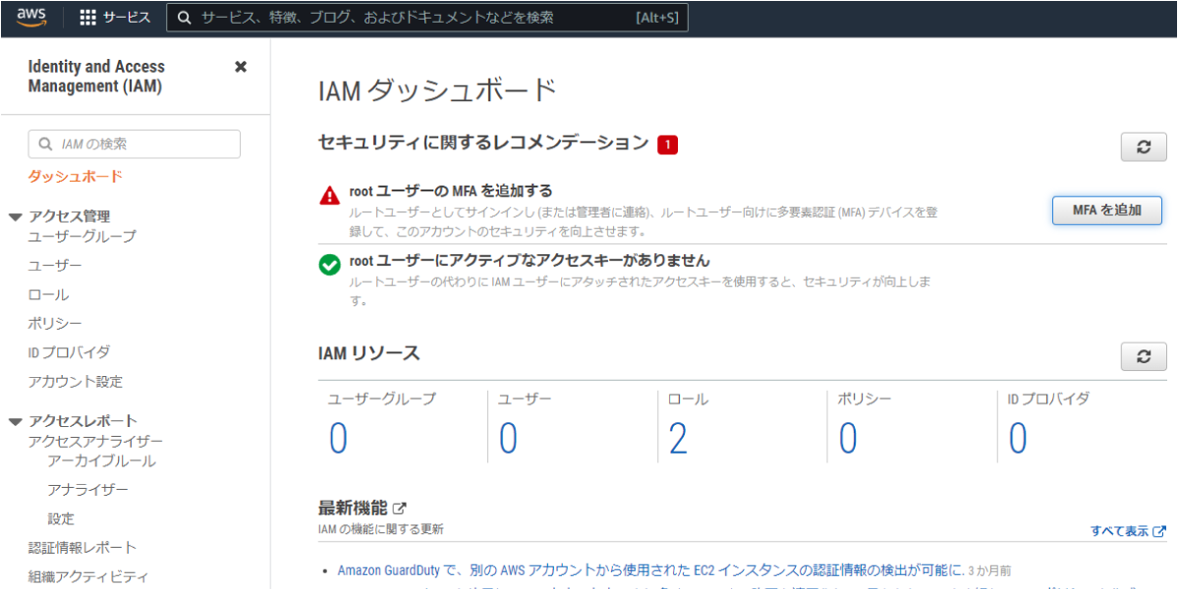Open ポリシー in sidebar
1179x589 pixels.
55,323
